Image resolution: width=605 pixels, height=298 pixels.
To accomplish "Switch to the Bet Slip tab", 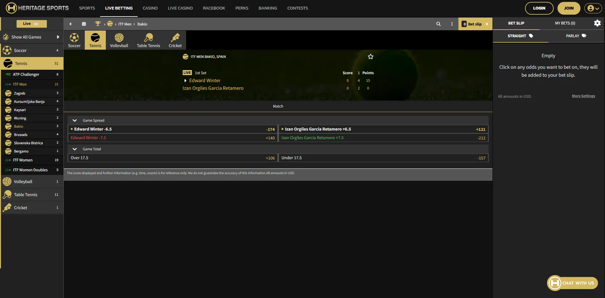I will [x=516, y=23].
